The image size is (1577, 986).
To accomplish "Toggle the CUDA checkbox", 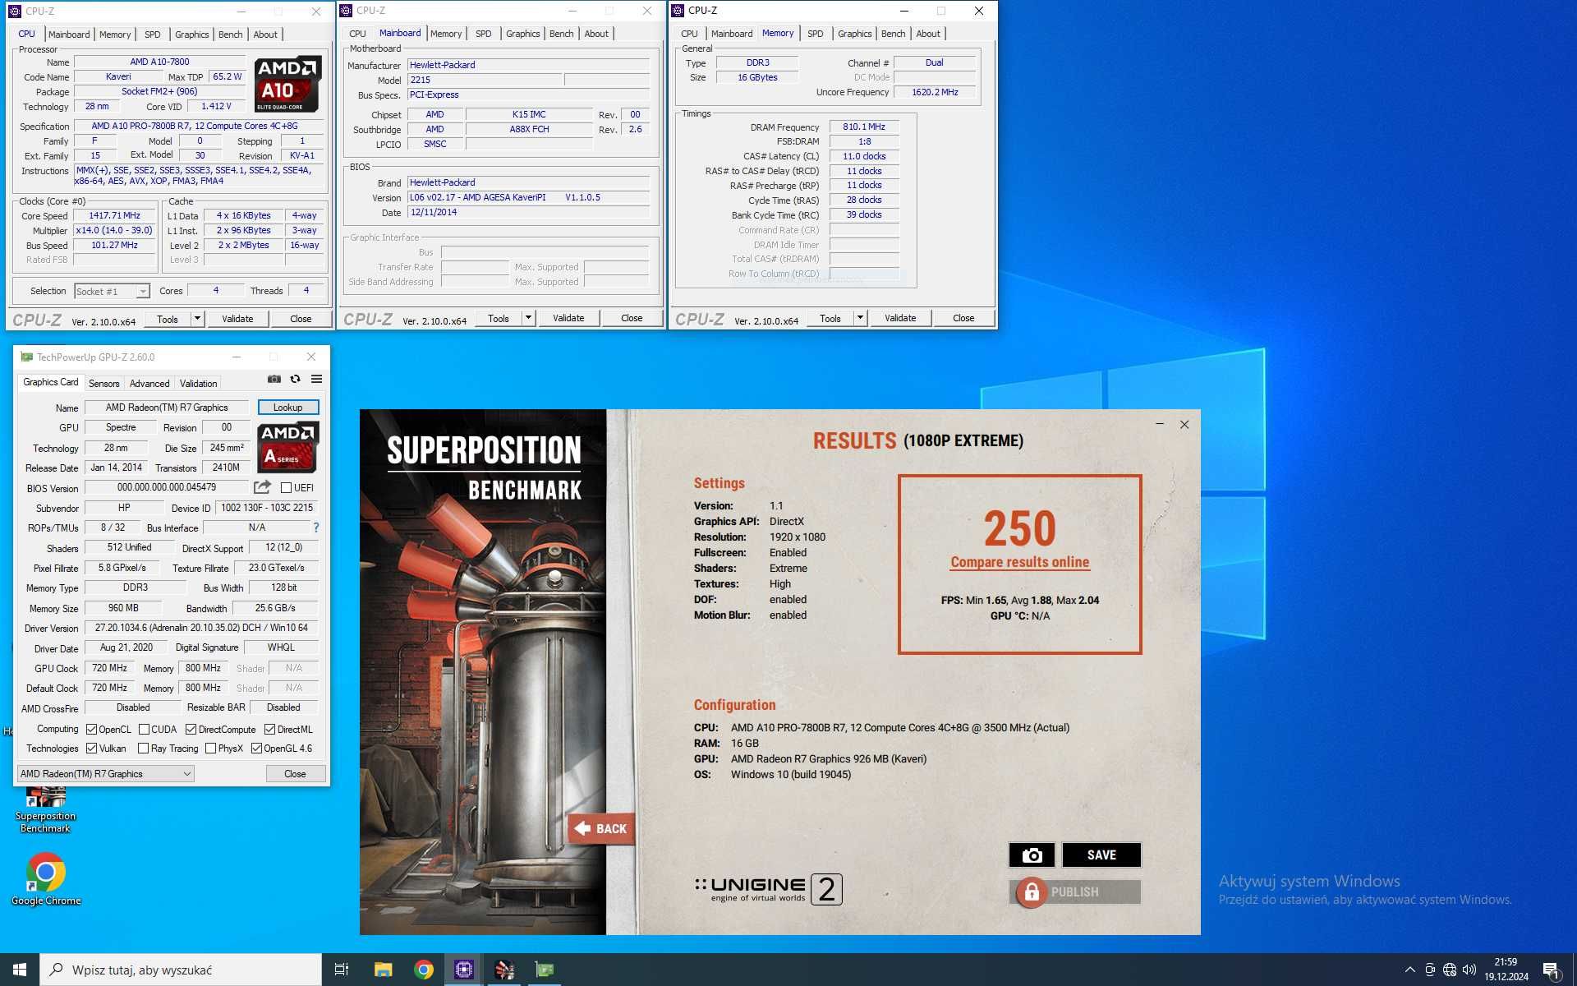I will point(144,730).
